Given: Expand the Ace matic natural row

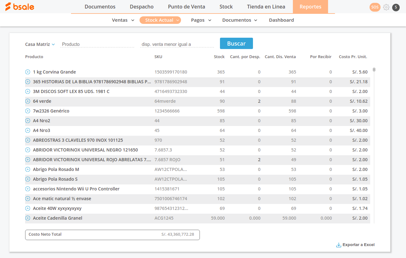Looking at the screenshot, I should pyautogui.click(x=27, y=198).
